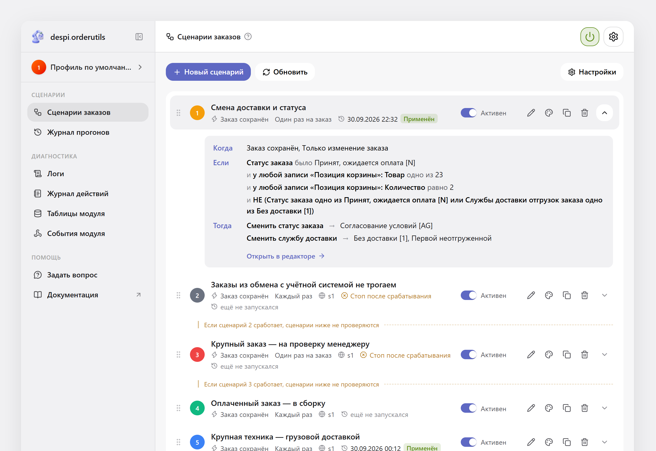Collapse details of 'Смена доставки и статуса'
Screen dimensions: 656x451
click(x=604, y=113)
